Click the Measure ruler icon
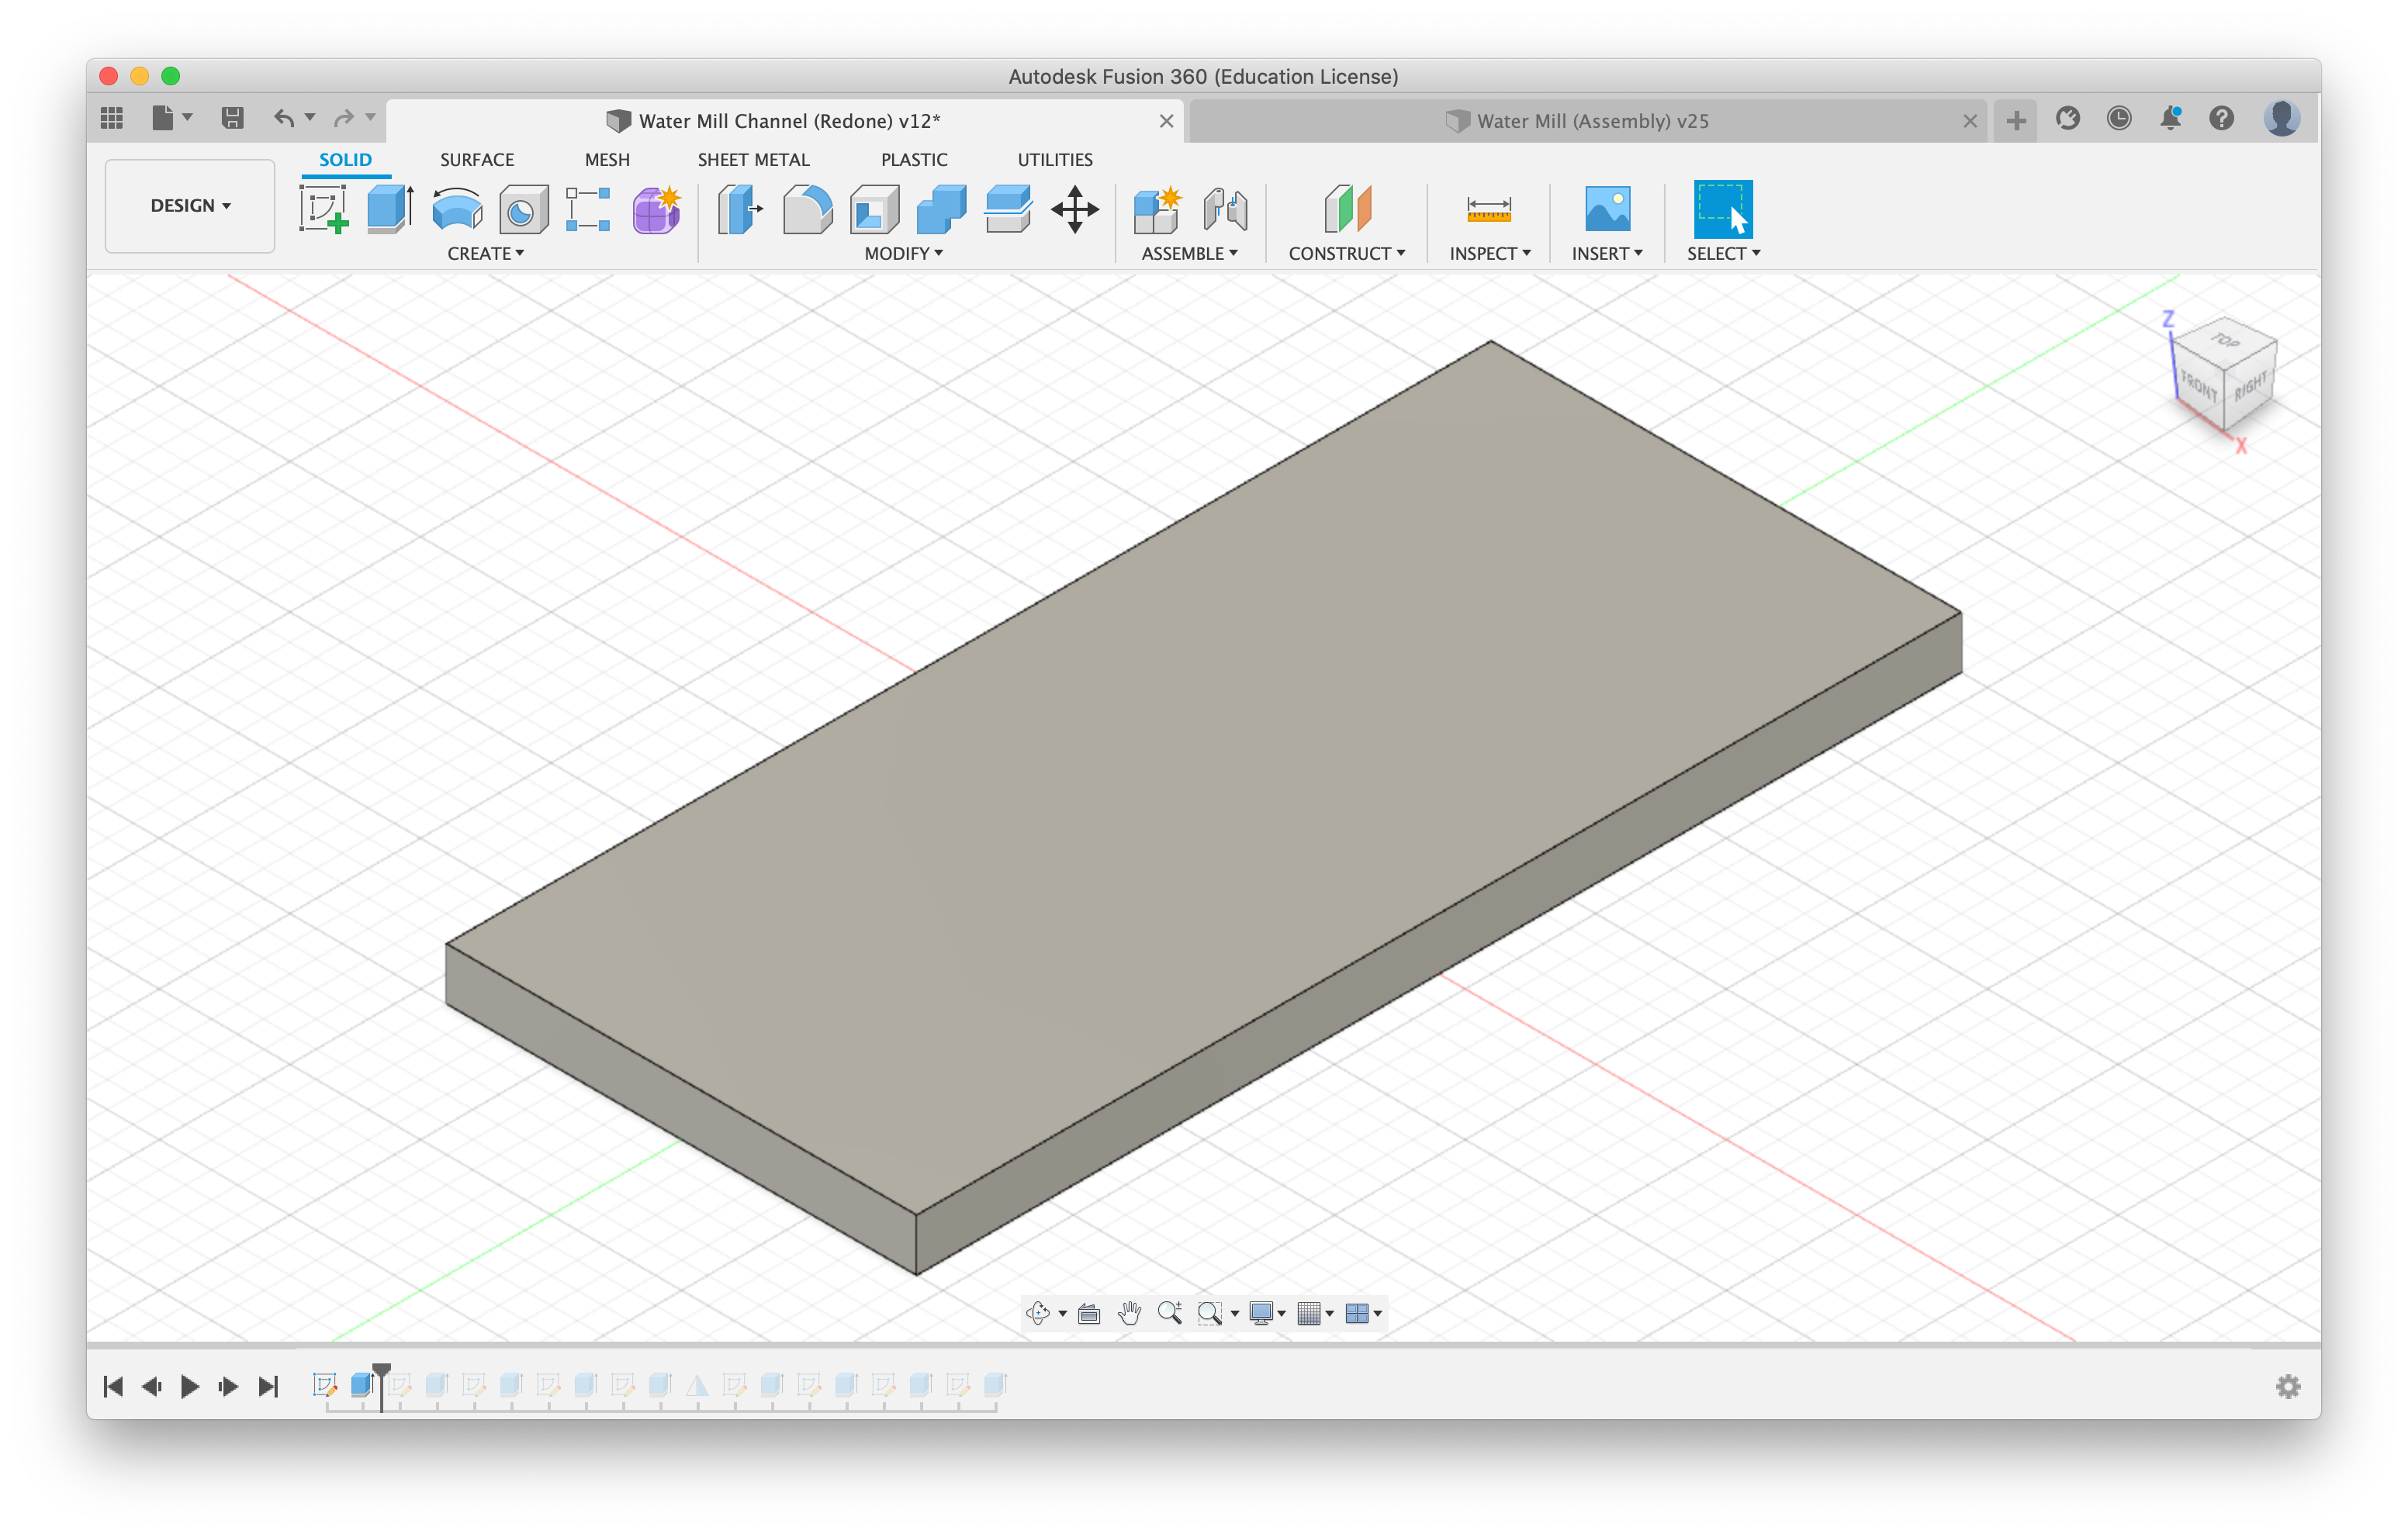The image size is (2408, 1534). [x=1488, y=209]
